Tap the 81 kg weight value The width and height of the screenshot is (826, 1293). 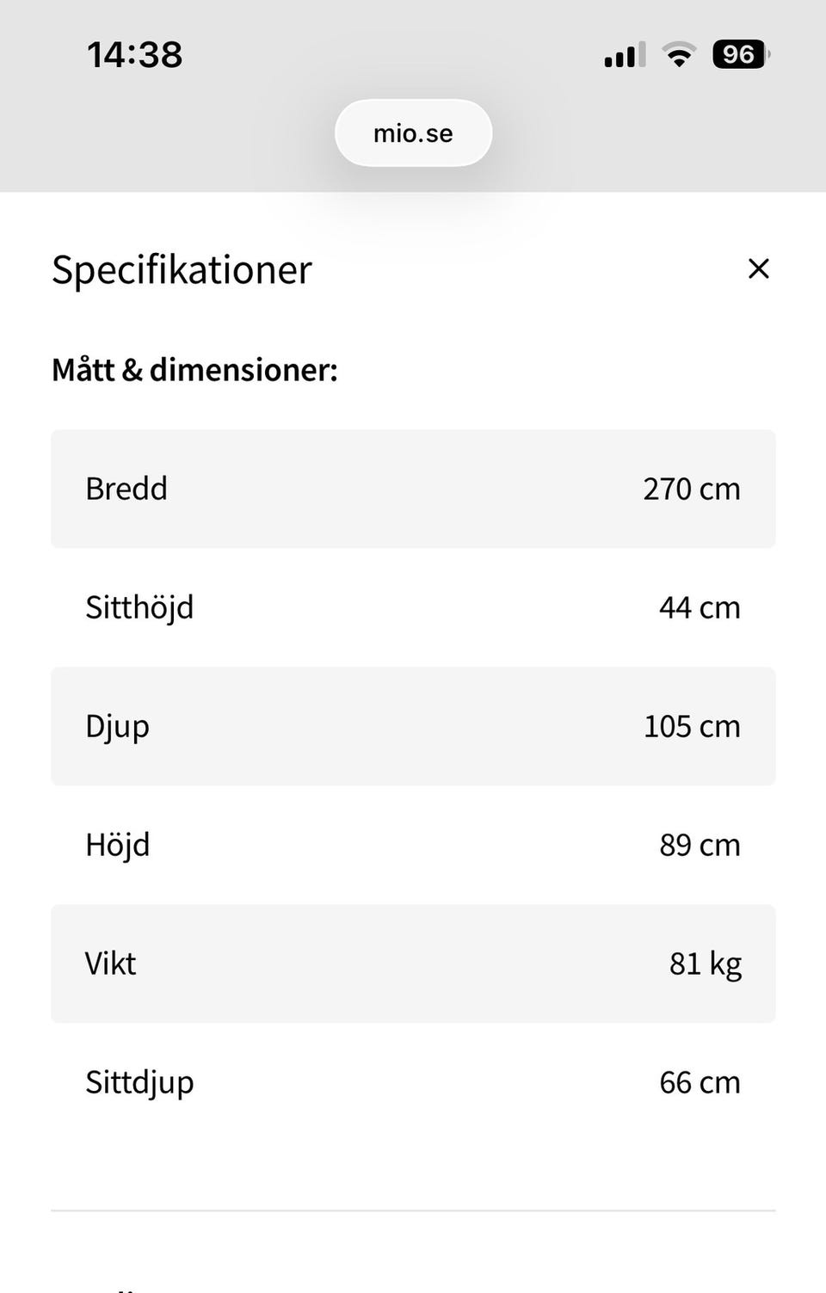click(x=705, y=964)
